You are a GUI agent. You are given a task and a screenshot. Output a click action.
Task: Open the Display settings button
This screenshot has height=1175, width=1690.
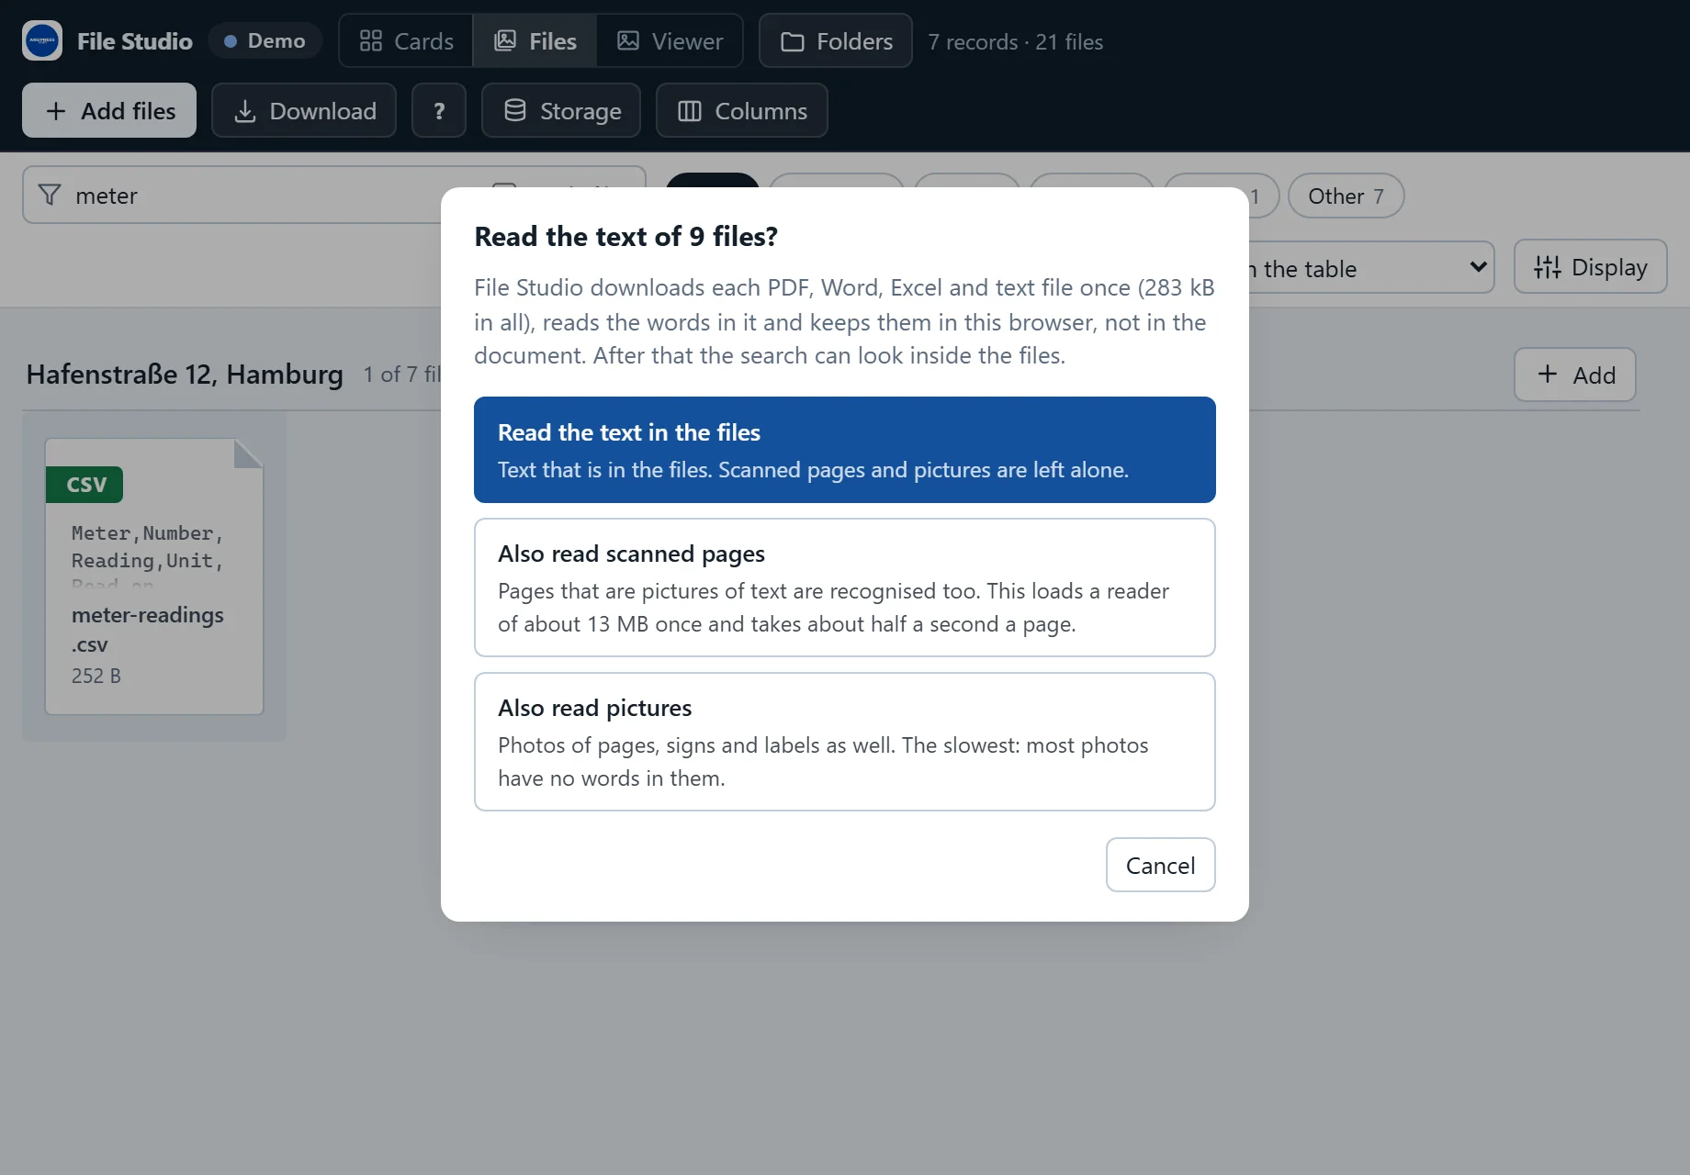point(1590,266)
